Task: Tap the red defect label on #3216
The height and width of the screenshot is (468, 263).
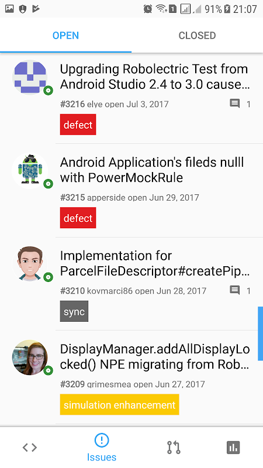Action: coord(78,125)
